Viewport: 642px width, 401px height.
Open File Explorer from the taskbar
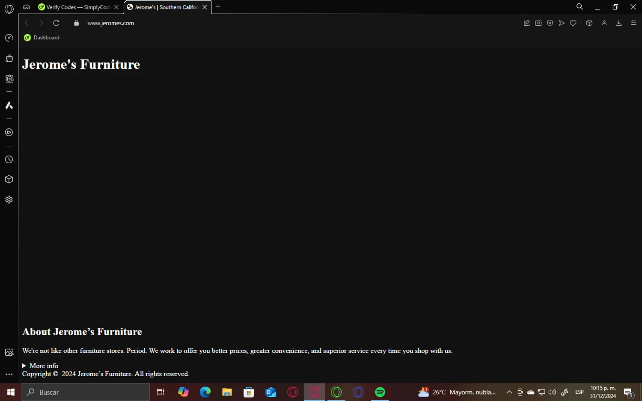(x=227, y=392)
